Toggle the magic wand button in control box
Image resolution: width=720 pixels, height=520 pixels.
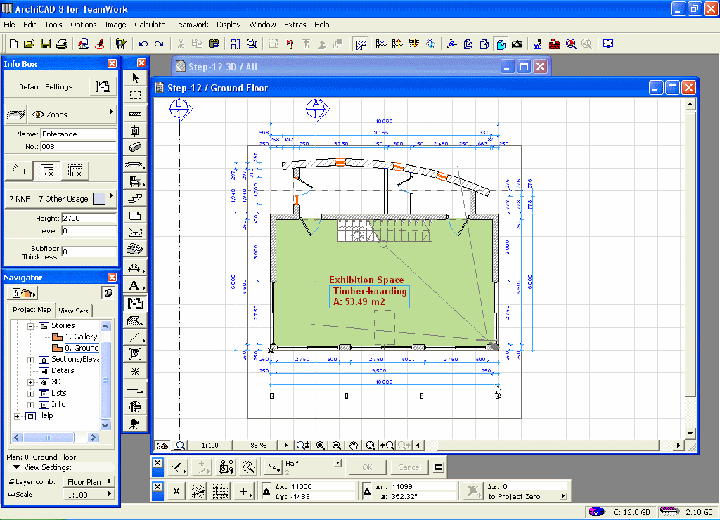pos(247,467)
